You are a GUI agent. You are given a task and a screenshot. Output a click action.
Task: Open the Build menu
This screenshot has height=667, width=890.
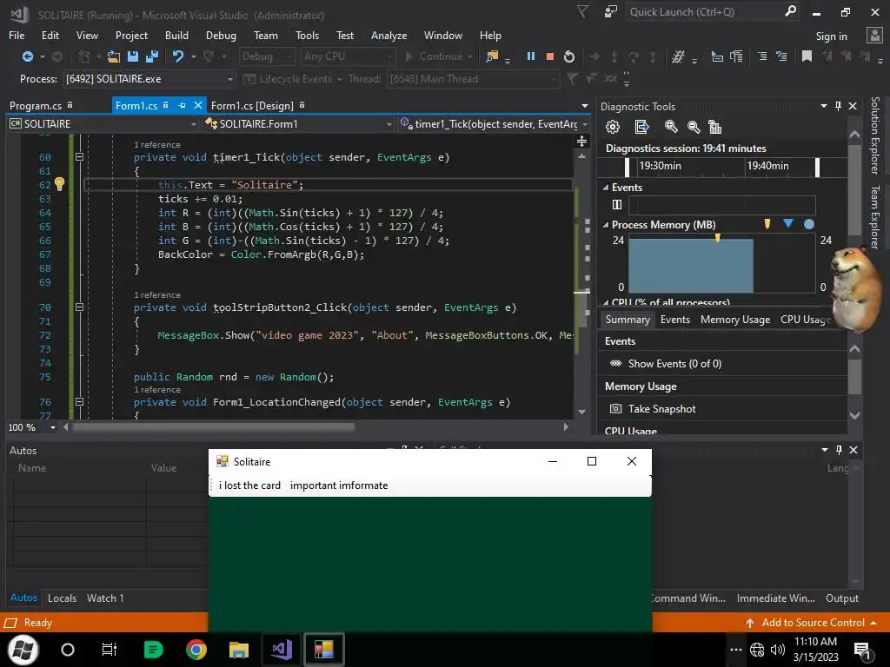pos(176,35)
